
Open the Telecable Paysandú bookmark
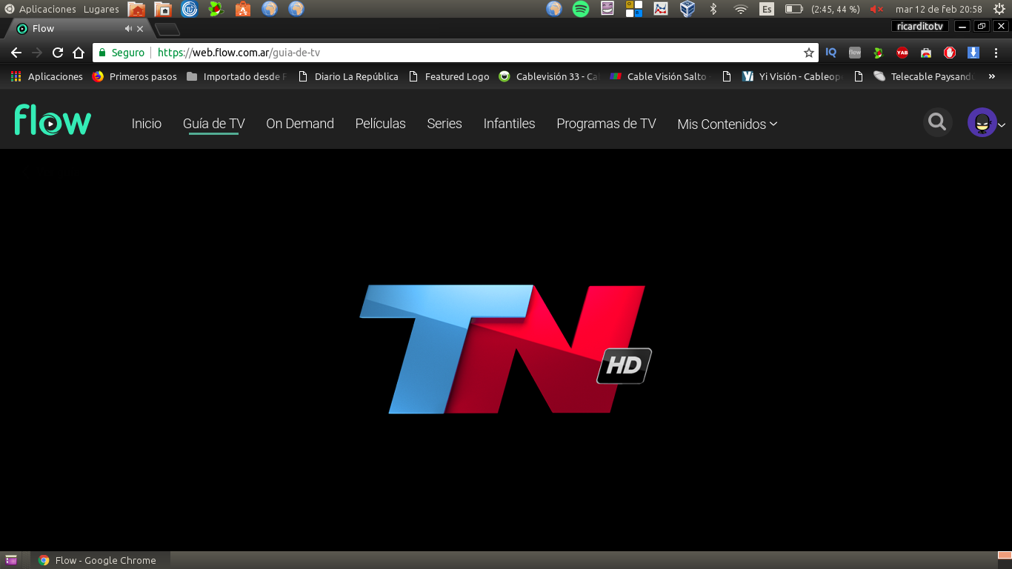pos(925,76)
